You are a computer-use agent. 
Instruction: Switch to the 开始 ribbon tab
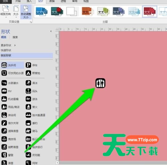coord(18,1)
